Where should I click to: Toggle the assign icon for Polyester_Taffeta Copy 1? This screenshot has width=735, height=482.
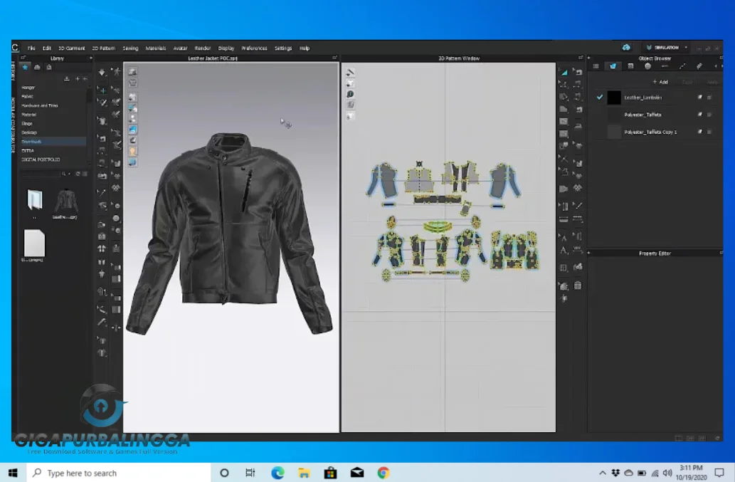[699, 132]
